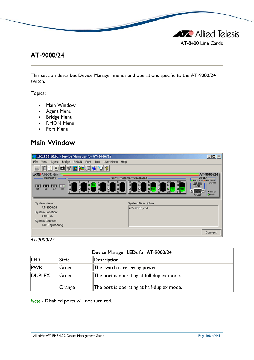
Task: Select fiber port 22 on the switch
Action: pos(46,186)
